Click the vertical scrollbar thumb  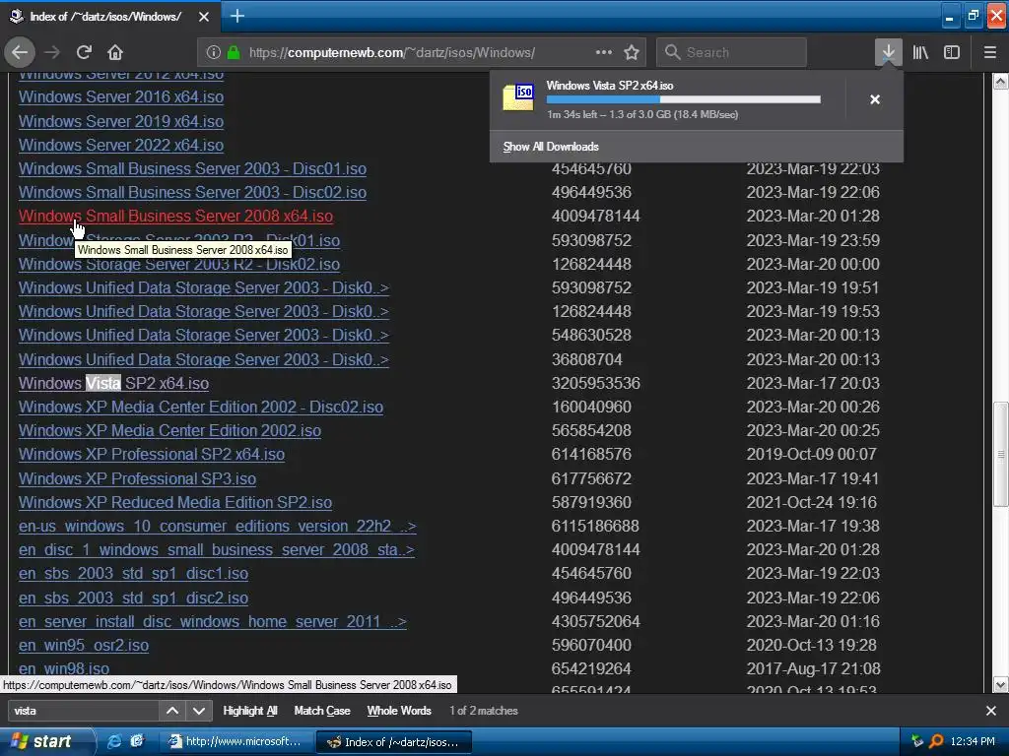click(x=1001, y=455)
